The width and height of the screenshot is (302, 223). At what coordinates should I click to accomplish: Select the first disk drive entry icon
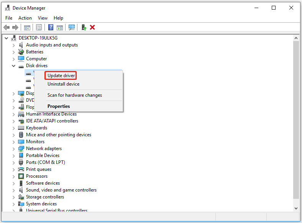pos(28,74)
